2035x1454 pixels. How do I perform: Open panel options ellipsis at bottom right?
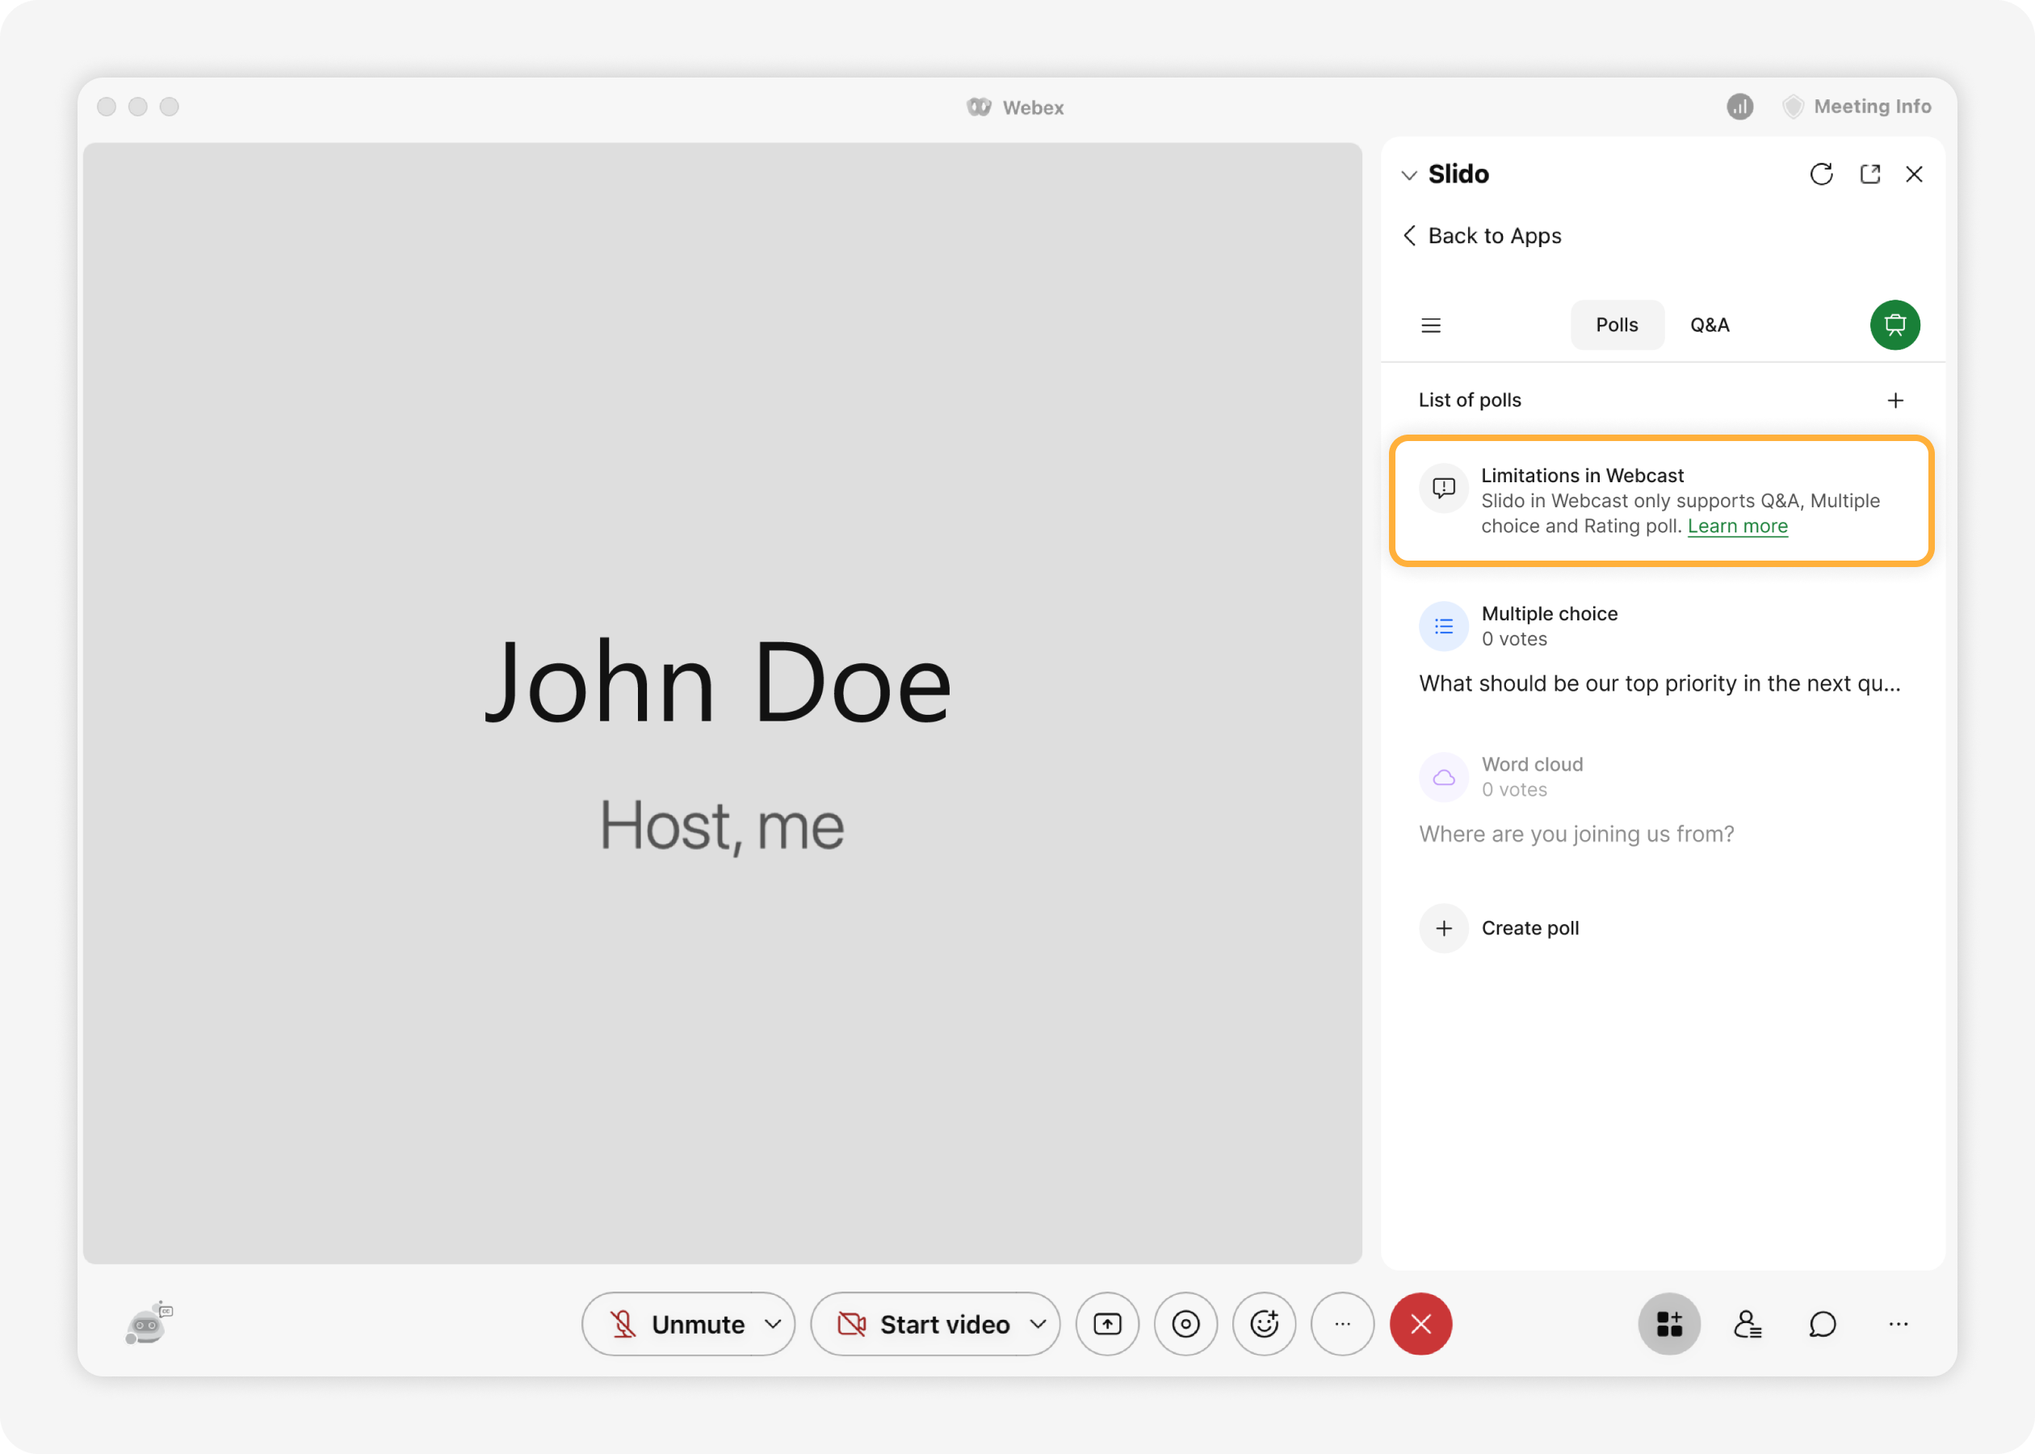click(1898, 1324)
